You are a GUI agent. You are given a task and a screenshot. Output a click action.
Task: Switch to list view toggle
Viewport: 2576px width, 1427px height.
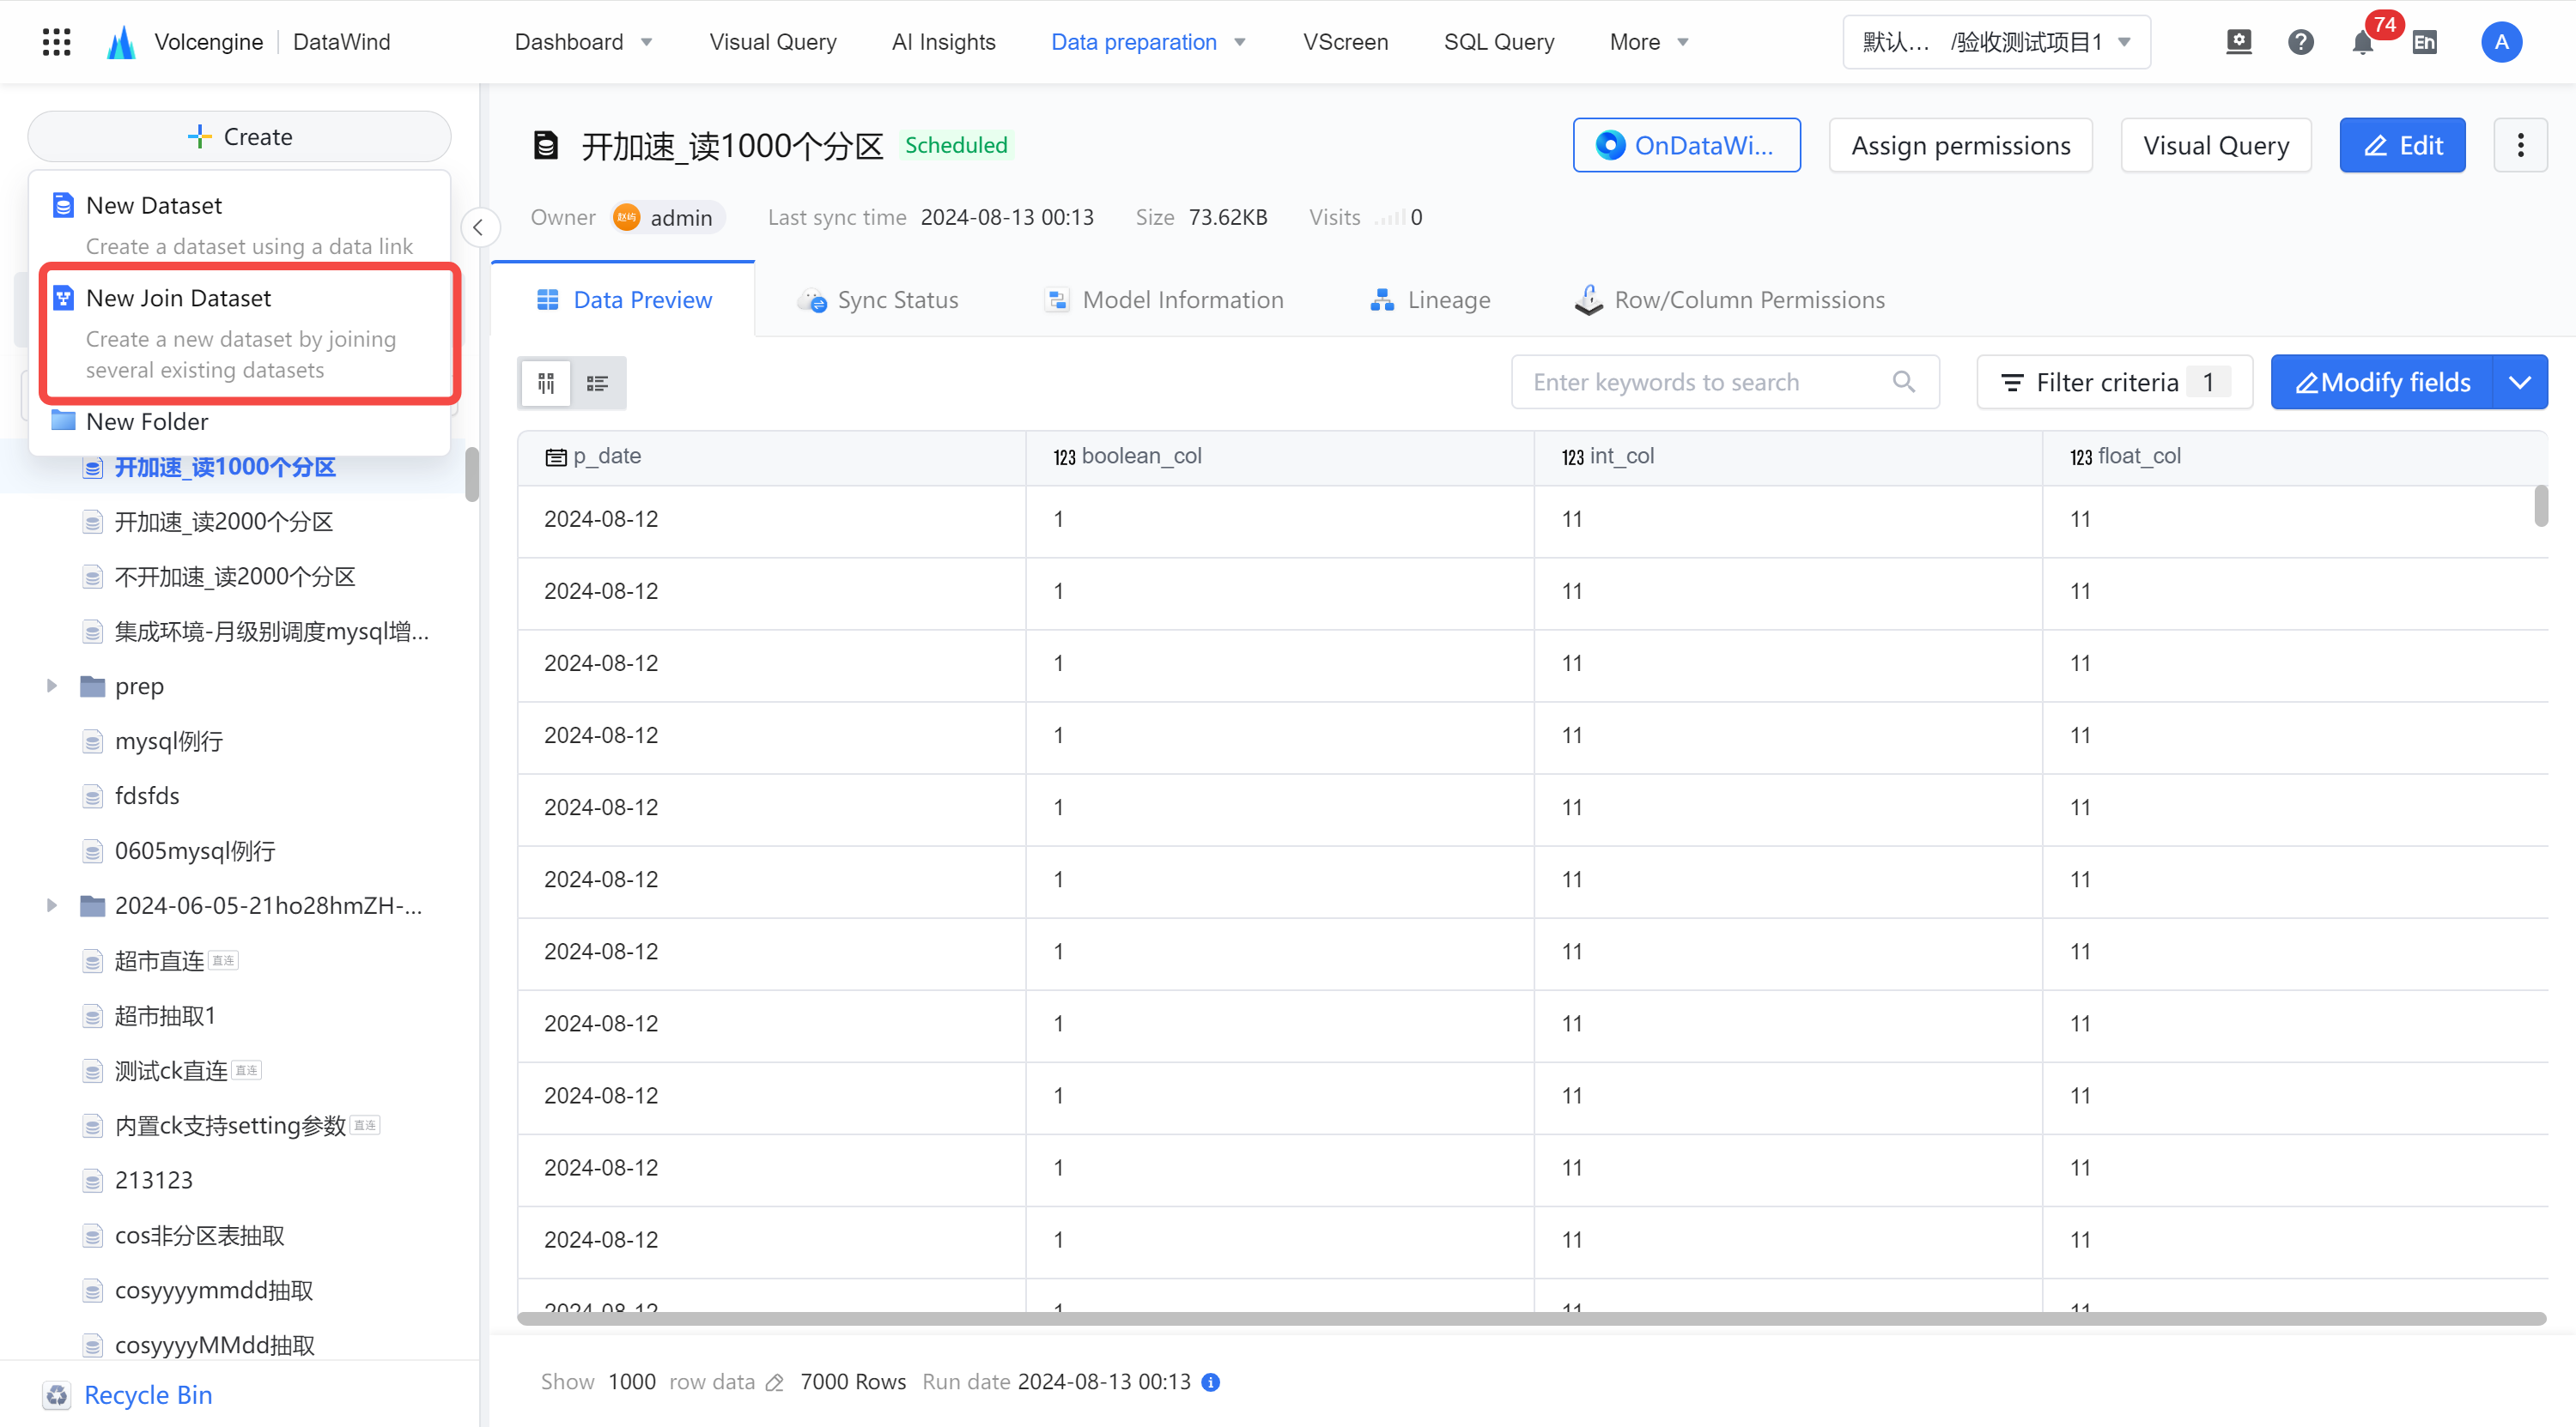click(x=598, y=383)
